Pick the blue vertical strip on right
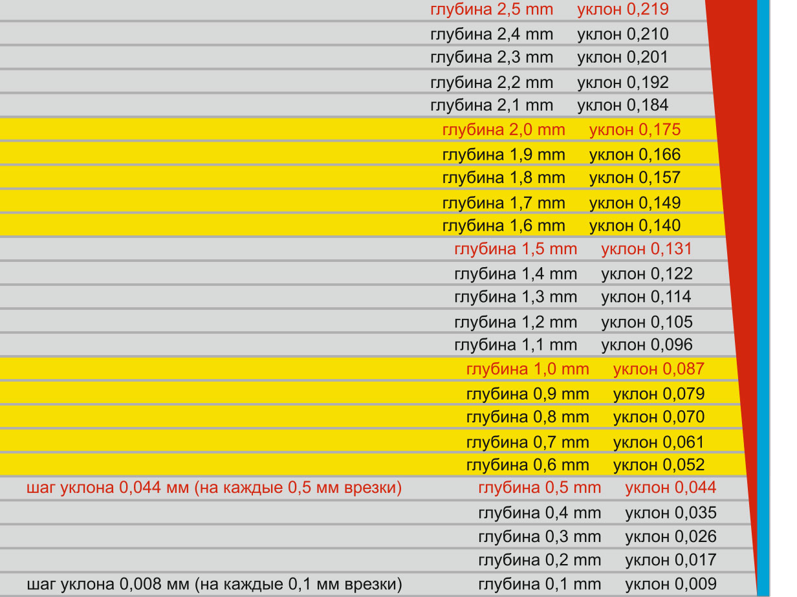Image resolution: width=797 pixels, height=597 pixels. pos(763,298)
